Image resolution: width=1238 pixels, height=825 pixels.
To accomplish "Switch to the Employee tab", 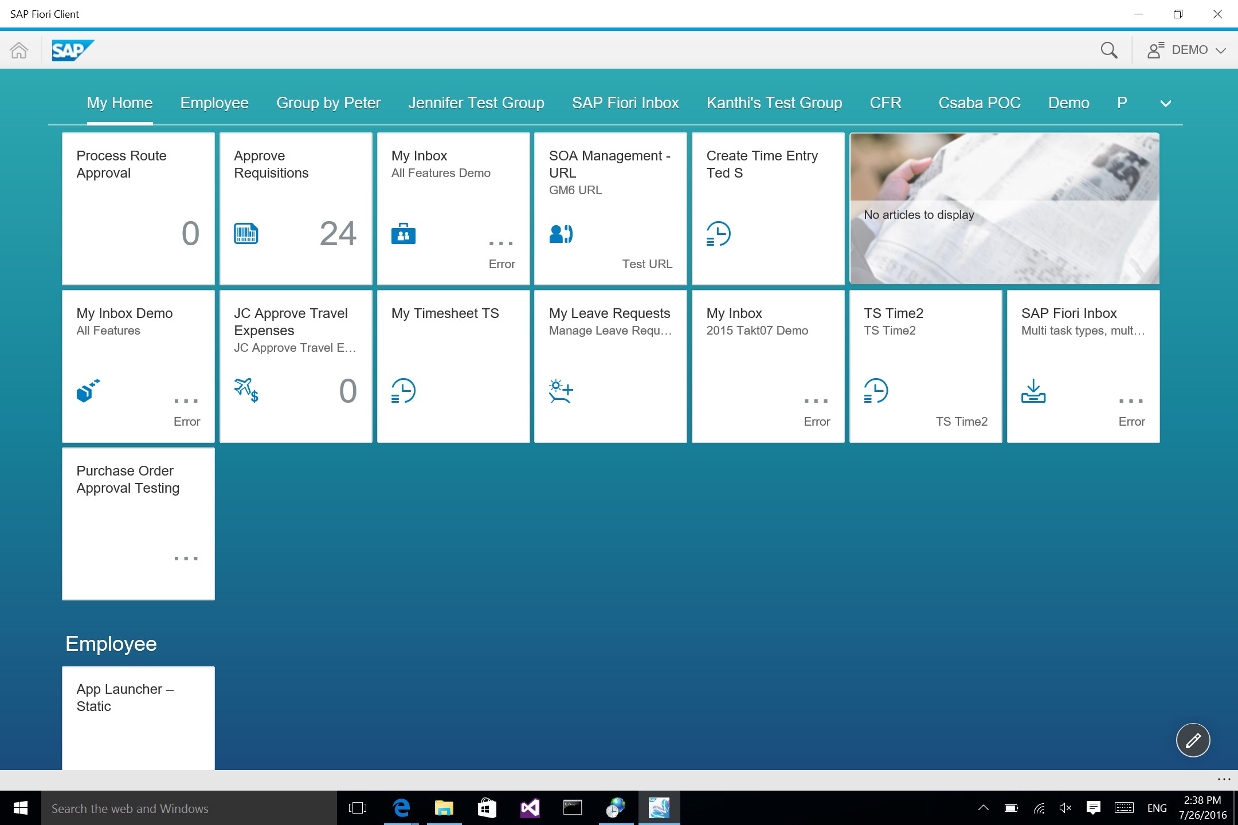I will [x=214, y=103].
